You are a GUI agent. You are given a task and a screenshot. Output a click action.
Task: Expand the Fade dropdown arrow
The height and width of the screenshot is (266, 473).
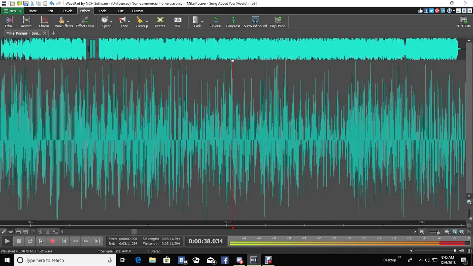[202, 21]
